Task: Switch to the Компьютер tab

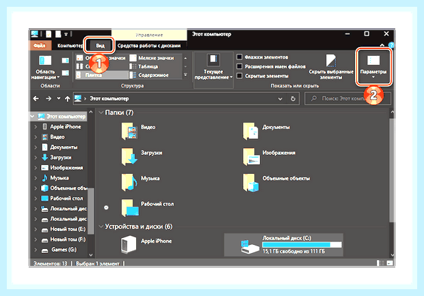Action: point(70,46)
